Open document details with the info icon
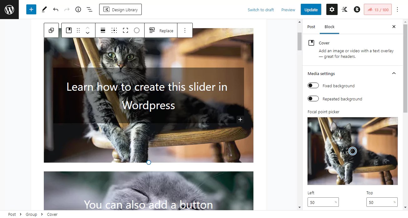 pyautogui.click(x=78, y=9)
